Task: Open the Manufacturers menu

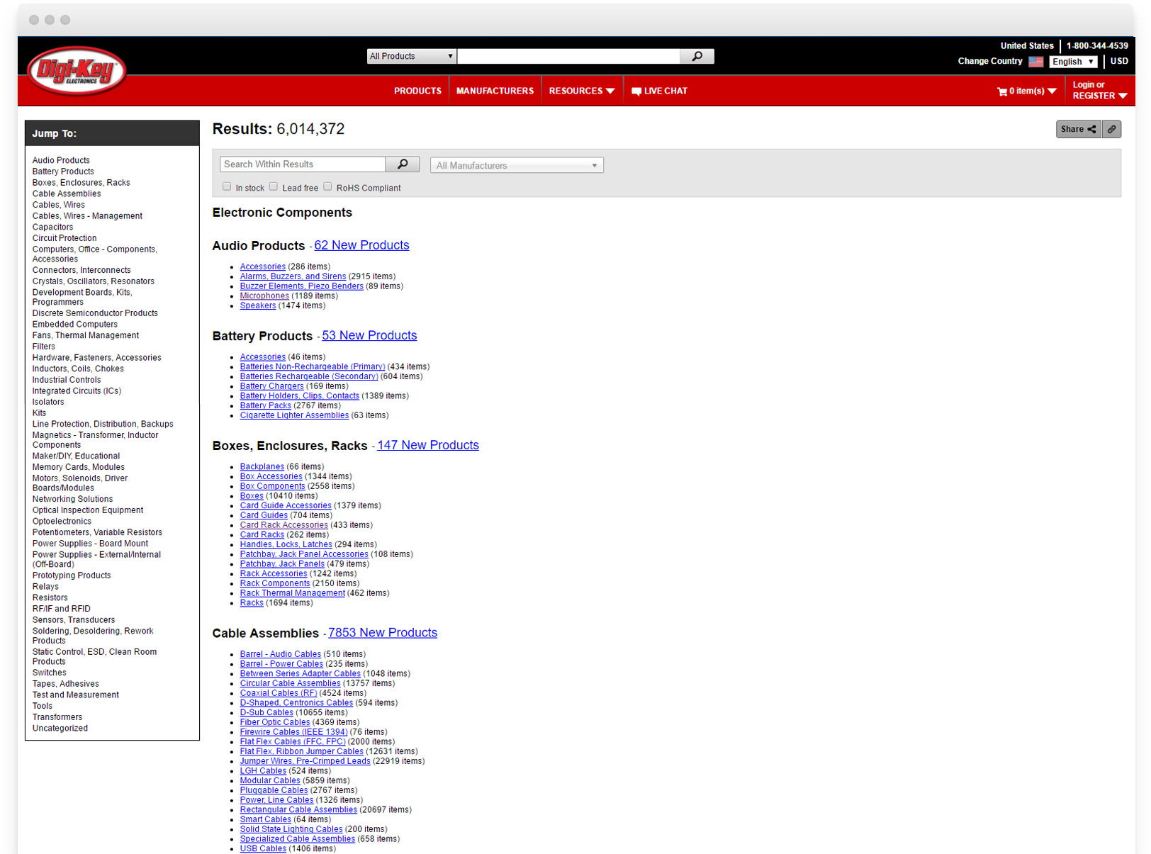Action: coord(495,91)
